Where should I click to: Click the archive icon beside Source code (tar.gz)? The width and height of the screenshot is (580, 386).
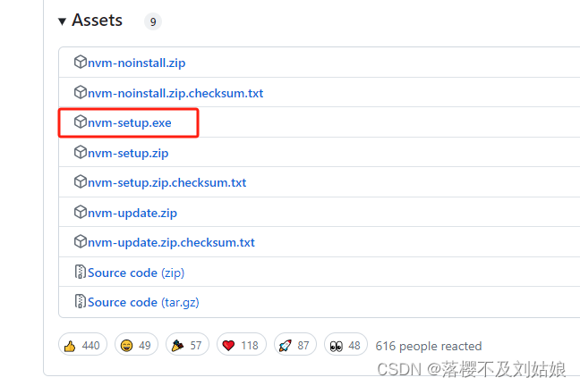coord(81,301)
